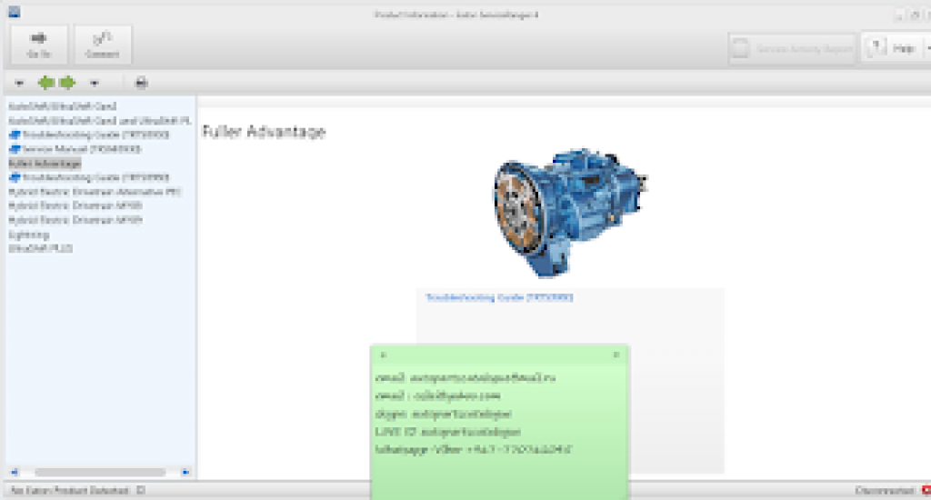Select the first Hybrid Electric Drivetrain MY entry
The image size is (931, 500).
coord(75,205)
